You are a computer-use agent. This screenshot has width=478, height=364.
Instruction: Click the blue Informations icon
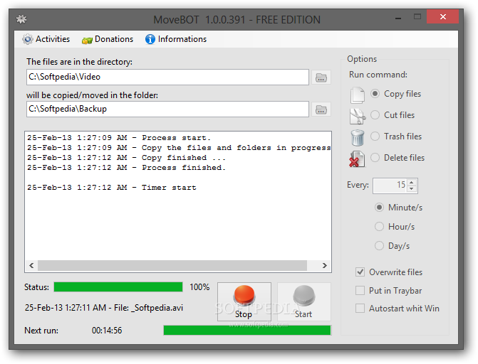tap(150, 39)
